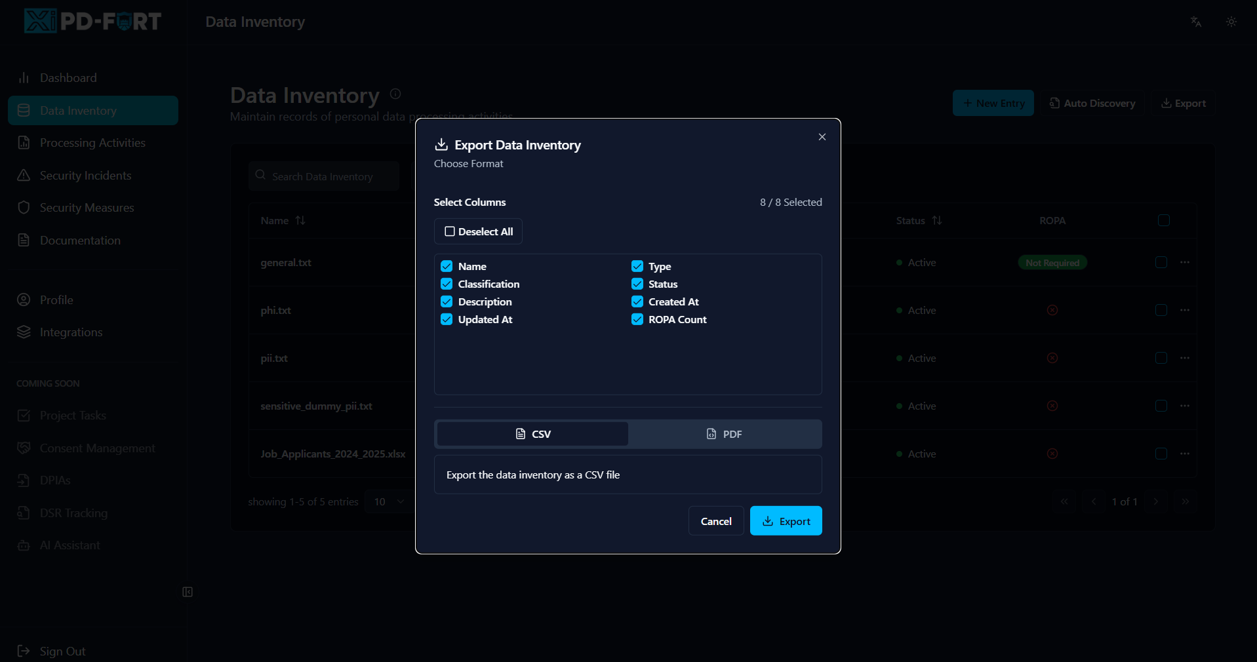
Task: Click the info icon beside Data Inventory heading
Action: pos(395,94)
